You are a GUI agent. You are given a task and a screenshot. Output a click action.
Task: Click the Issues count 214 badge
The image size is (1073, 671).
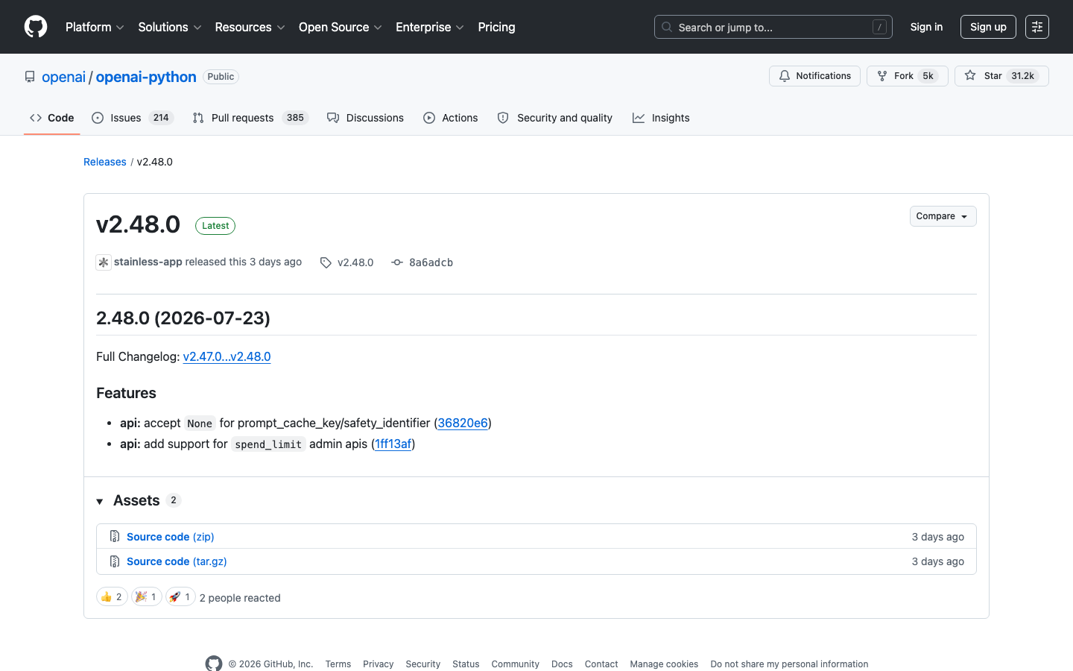[x=161, y=118]
